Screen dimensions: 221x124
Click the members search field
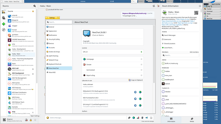[x=180, y=55]
